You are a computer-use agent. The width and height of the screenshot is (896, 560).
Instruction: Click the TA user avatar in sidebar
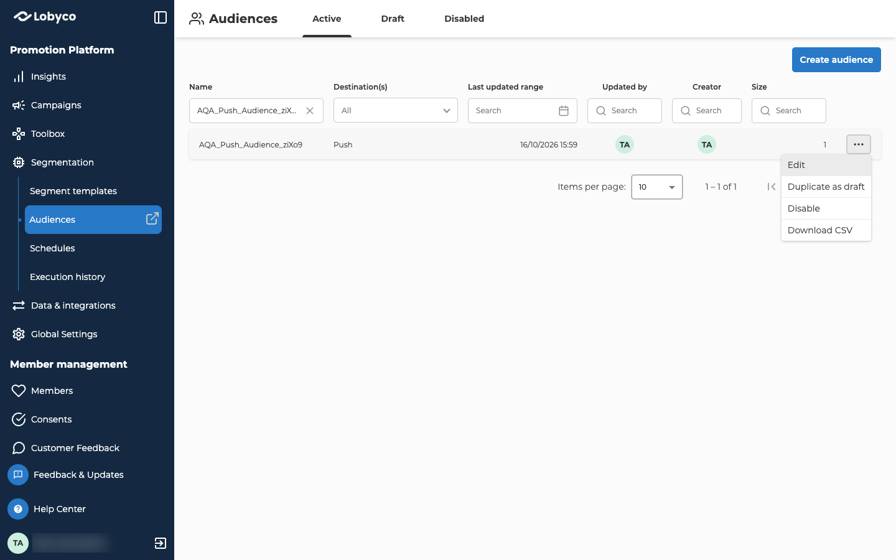point(18,543)
